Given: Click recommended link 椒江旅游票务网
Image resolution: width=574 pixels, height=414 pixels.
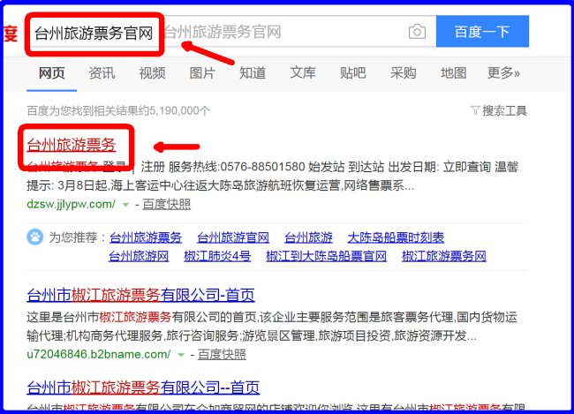Looking at the screenshot, I should tap(443, 256).
